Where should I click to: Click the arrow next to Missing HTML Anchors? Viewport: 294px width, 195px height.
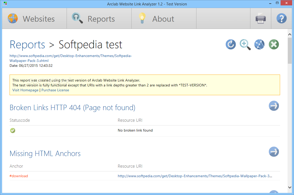[x=274, y=152]
